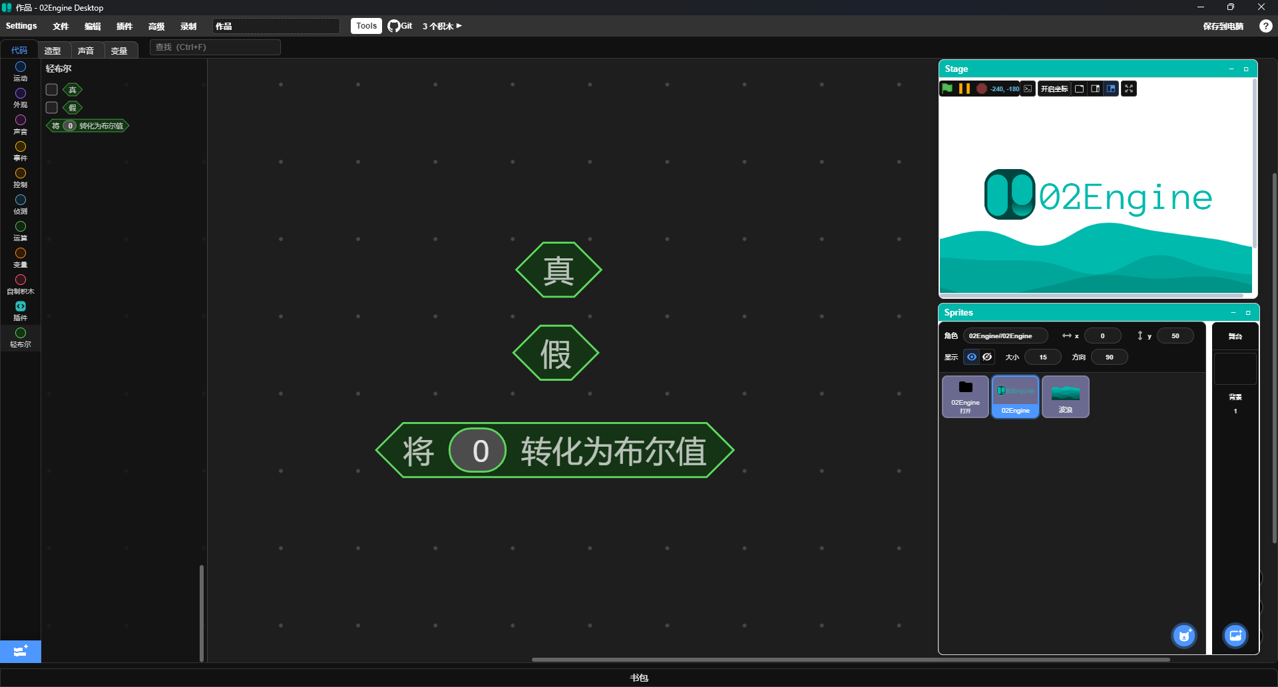Switch to the 造型 costumes tab
This screenshot has width=1278, height=687.
click(53, 51)
